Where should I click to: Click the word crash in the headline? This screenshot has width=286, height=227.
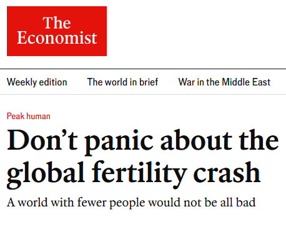tap(227, 173)
